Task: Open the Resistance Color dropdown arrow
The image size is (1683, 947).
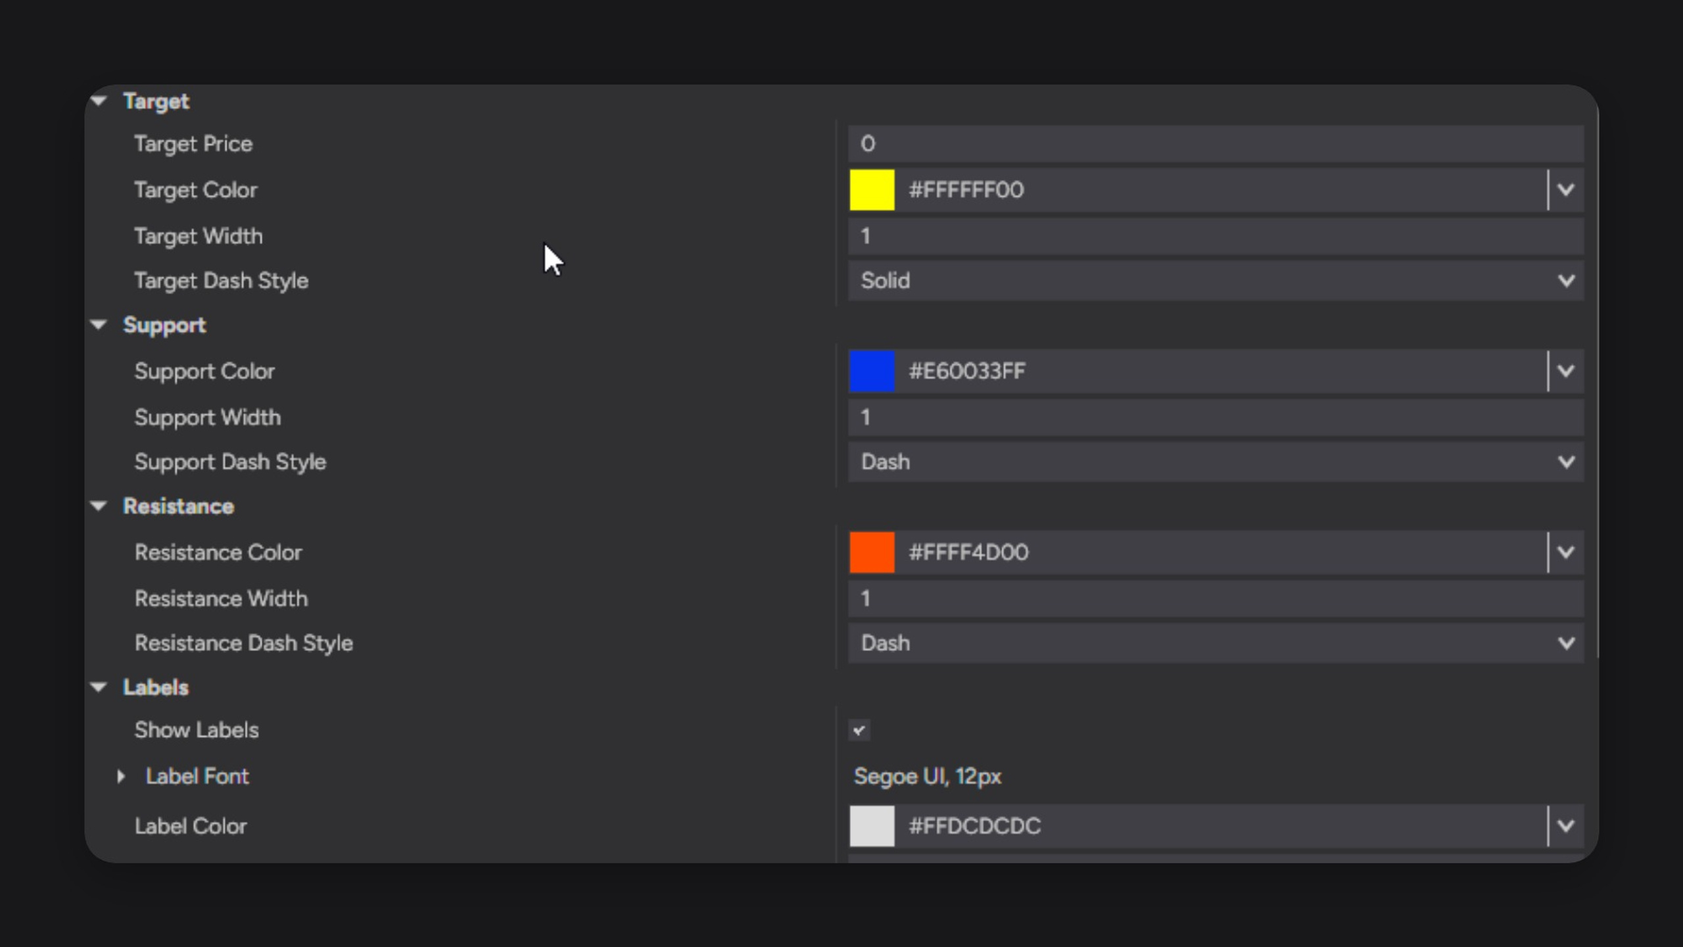Action: click(1566, 552)
